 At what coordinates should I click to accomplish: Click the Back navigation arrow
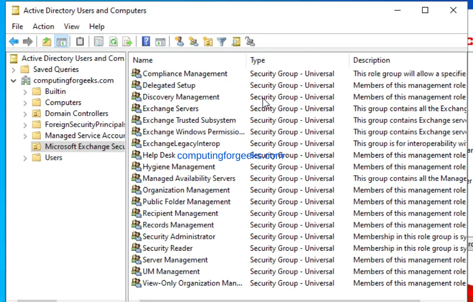(14, 41)
